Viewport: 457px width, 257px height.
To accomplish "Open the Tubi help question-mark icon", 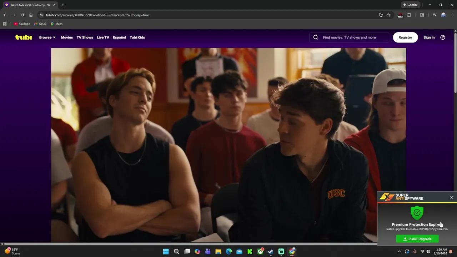I will 443,37.
